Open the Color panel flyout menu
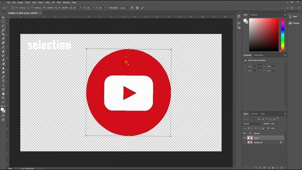This screenshot has width=302, height=170. pos(285,15)
